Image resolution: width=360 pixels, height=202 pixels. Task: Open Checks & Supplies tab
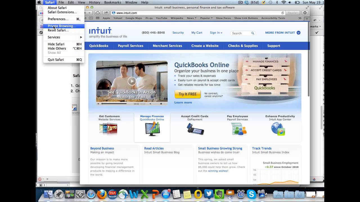click(x=243, y=46)
